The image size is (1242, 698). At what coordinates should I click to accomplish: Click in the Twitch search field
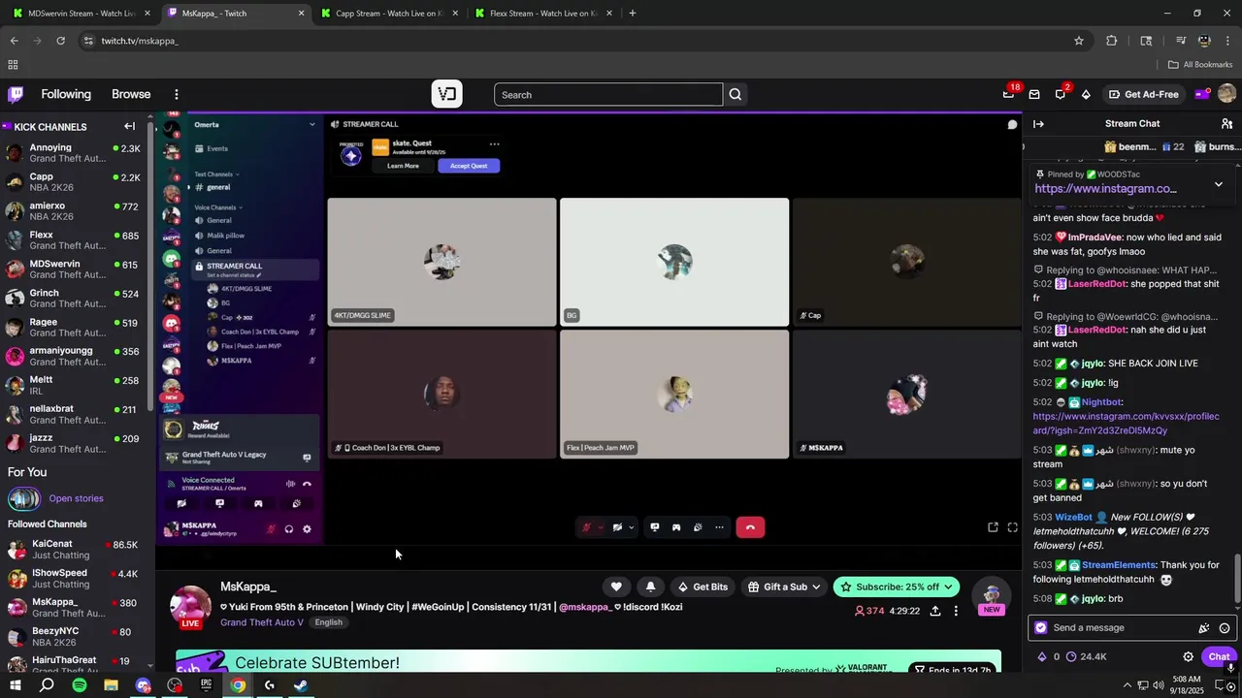pos(608,94)
